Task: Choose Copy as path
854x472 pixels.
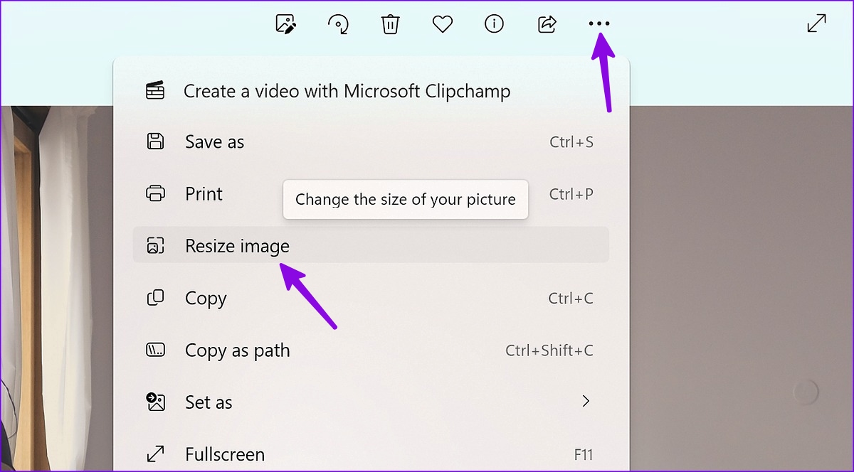Action: coord(237,350)
